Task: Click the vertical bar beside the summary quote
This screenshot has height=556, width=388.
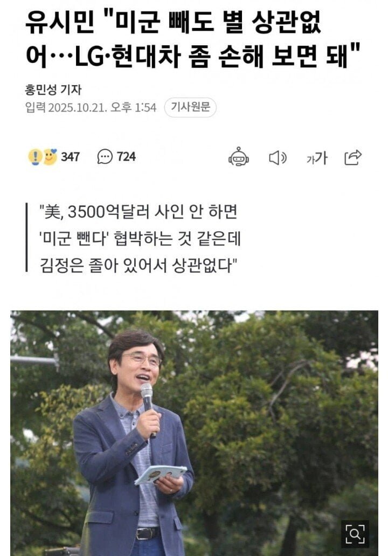Action: 26,237
